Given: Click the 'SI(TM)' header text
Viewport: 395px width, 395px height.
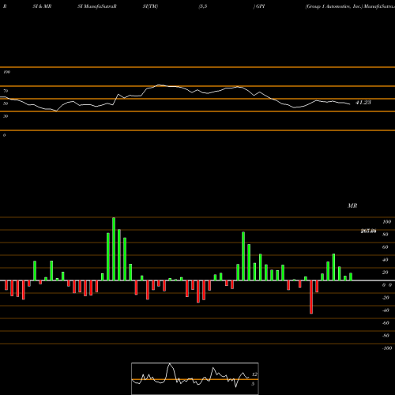Looking at the screenshot, I should [x=150, y=6].
